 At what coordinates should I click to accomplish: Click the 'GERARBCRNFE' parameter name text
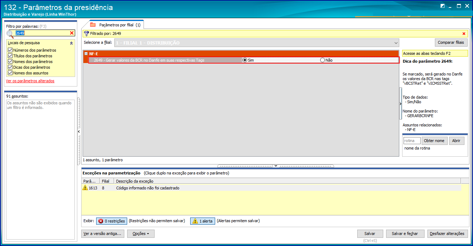[420, 116]
